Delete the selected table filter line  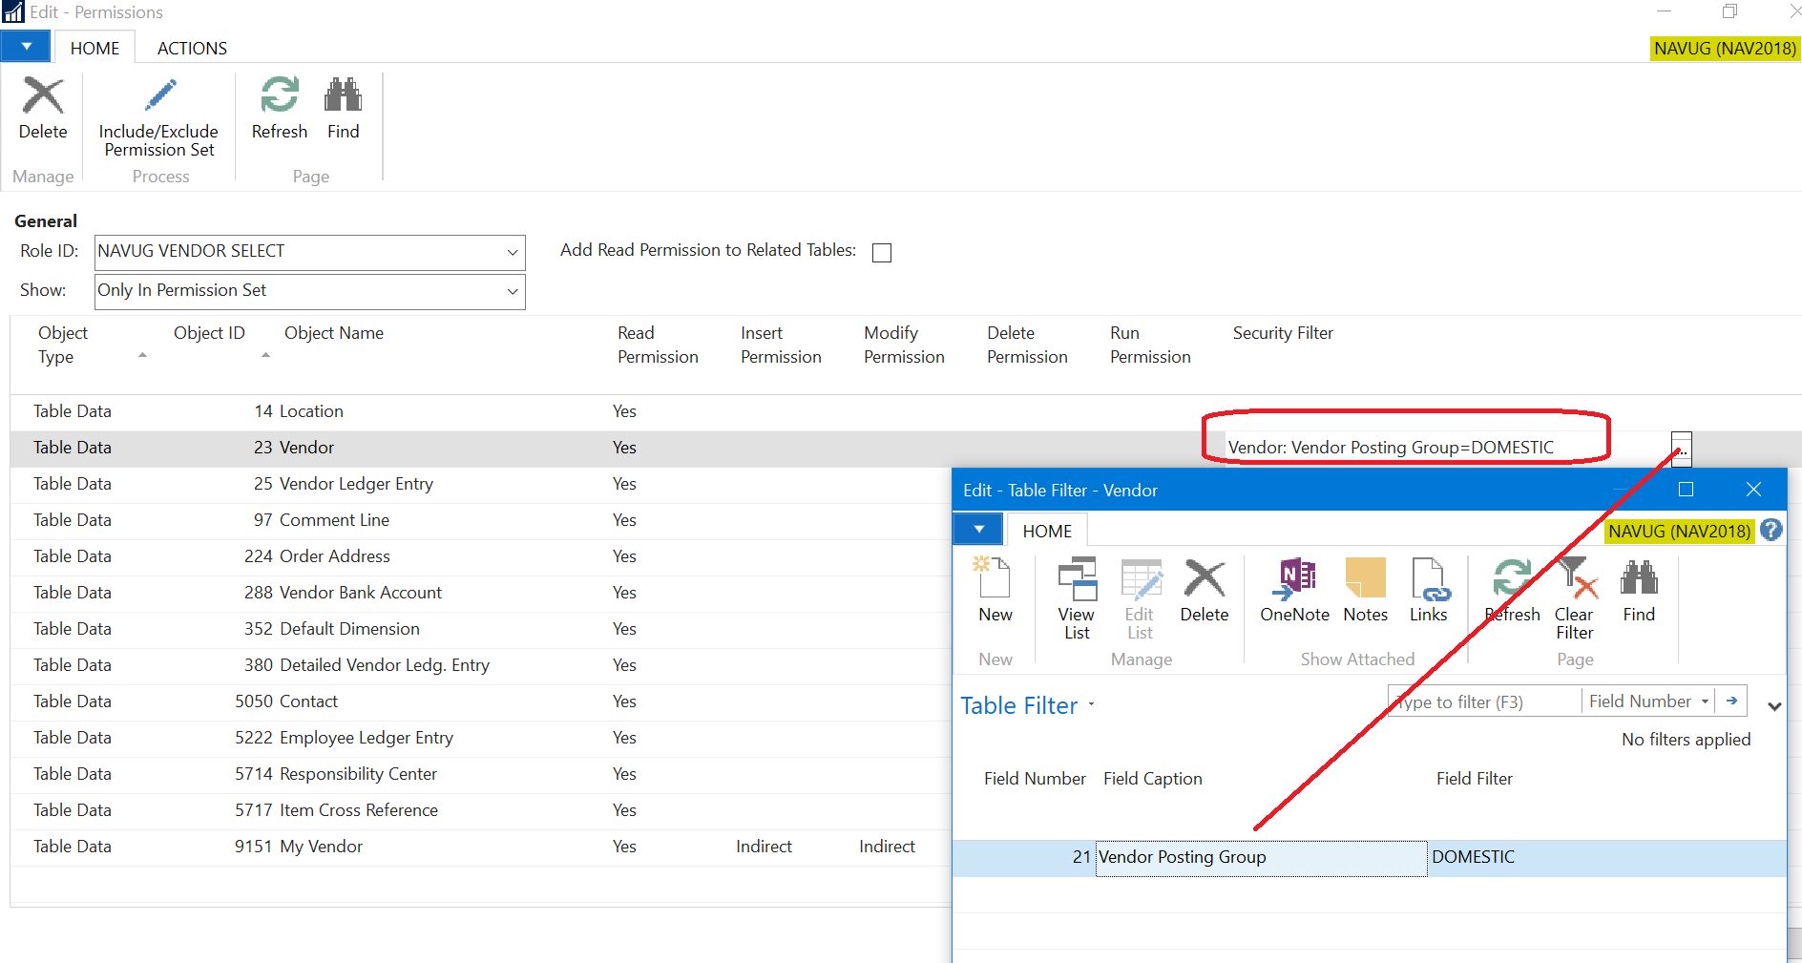pos(1205,590)
